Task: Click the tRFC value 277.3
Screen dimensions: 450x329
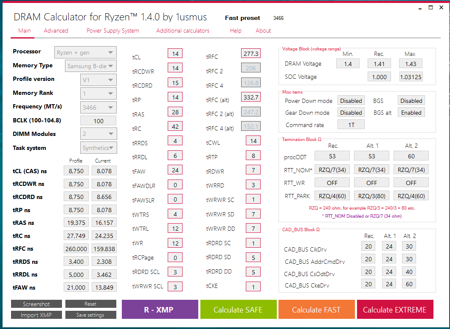Action: tap(251, 53)
